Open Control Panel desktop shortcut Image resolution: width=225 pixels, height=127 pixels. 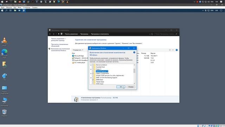coord(5,90)
